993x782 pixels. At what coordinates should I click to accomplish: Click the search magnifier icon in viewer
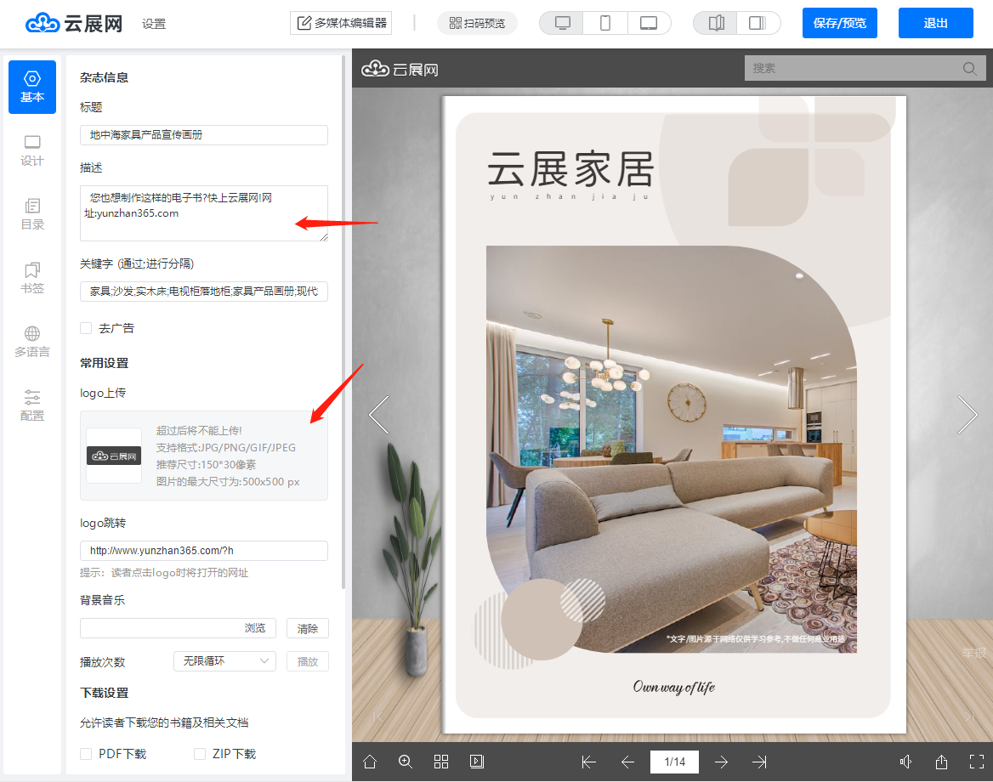click(x=969, y=68)
